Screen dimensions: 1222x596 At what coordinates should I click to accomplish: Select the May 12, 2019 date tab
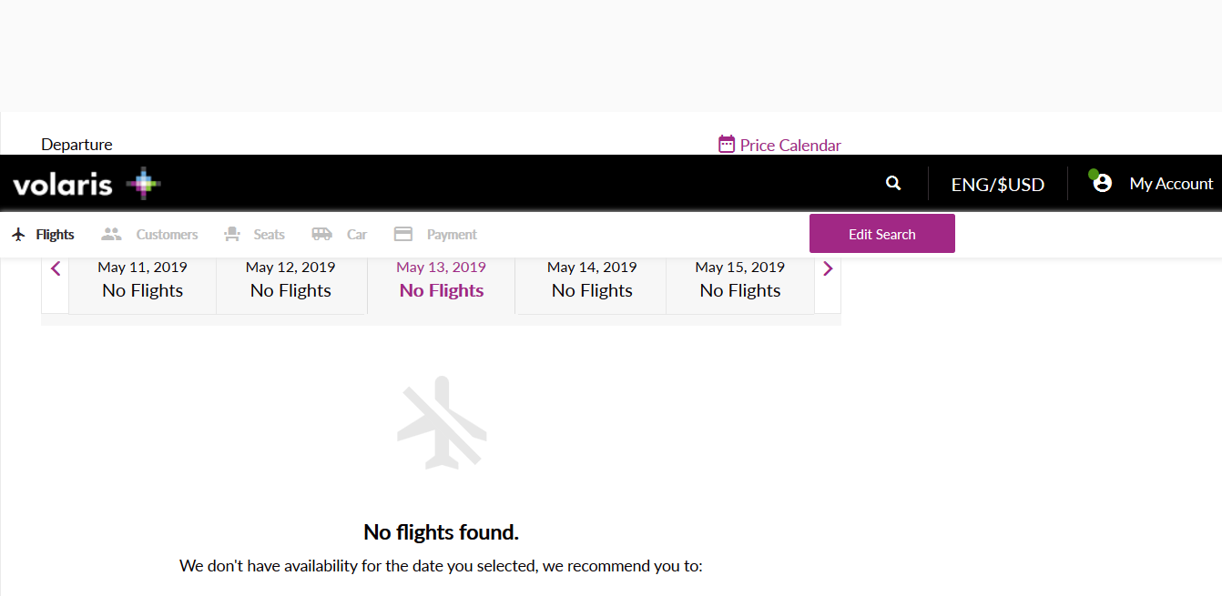(290, 280)
